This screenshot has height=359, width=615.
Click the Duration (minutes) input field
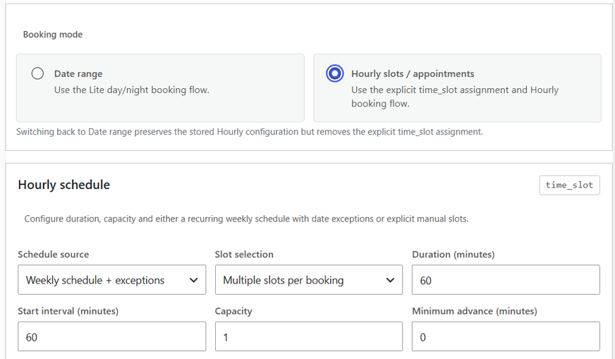[x=506, y=280]
